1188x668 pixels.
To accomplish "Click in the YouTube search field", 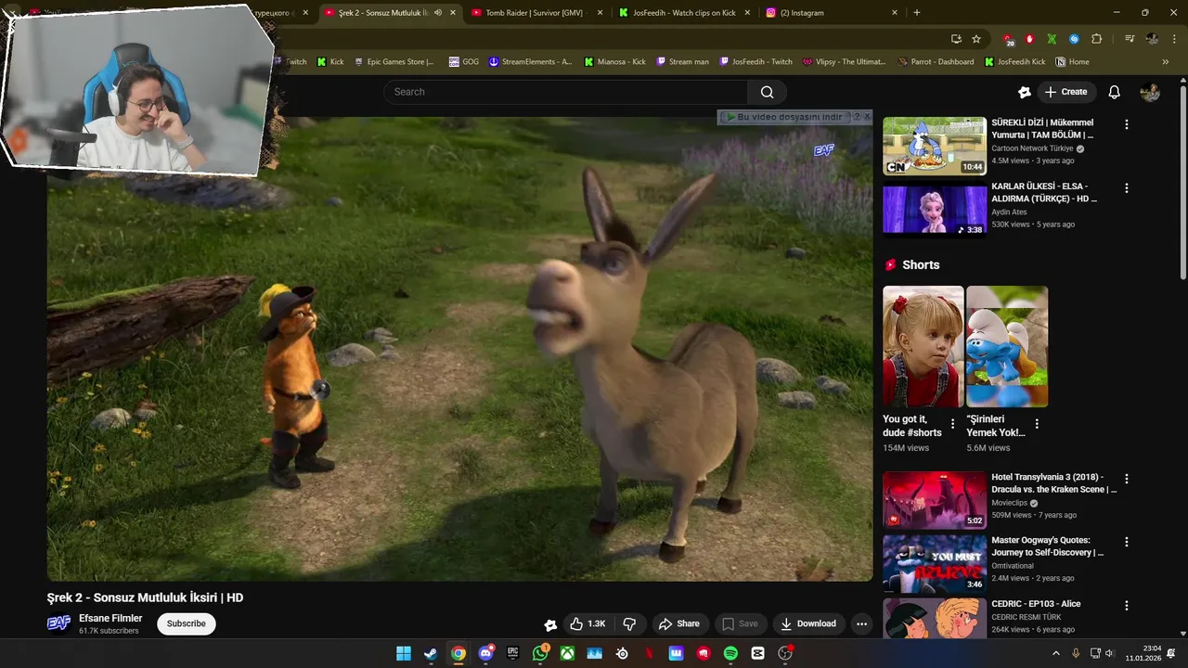I will 566,92.
